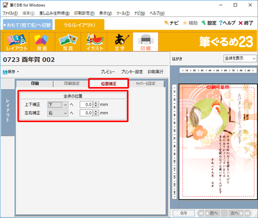
Task: Open the イラスト (illustration) tool
Action: point(94,42)
